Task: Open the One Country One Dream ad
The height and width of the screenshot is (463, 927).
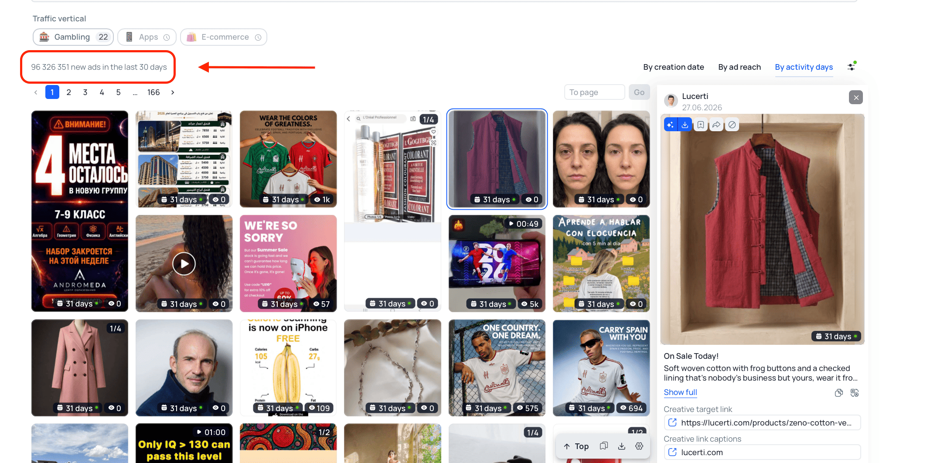Action: pos(497,368)
